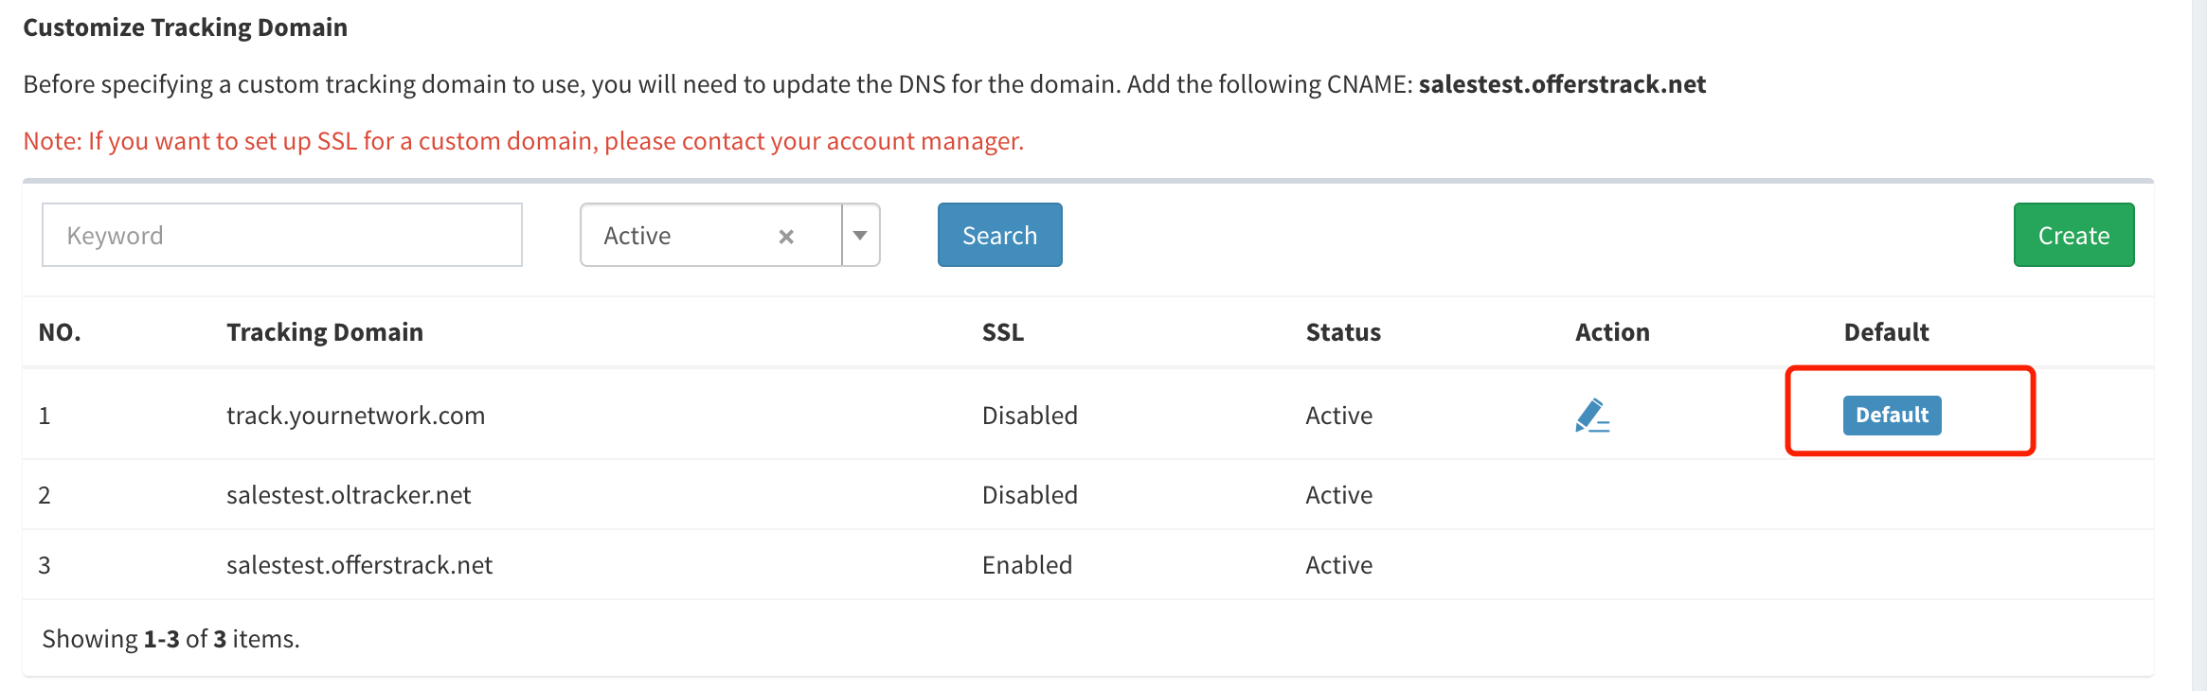Expand the status filter dropdown arrow

click(860, 236)
